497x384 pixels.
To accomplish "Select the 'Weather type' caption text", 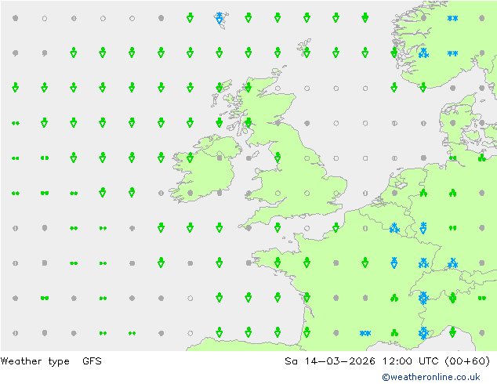I will coord(34,361).
